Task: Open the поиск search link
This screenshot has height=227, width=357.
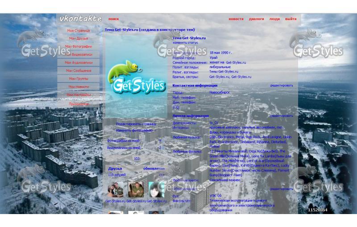Action: pyautogui.click(x=114, y=19)
